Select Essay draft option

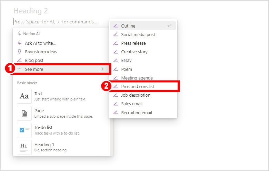(x=143, y=60)
